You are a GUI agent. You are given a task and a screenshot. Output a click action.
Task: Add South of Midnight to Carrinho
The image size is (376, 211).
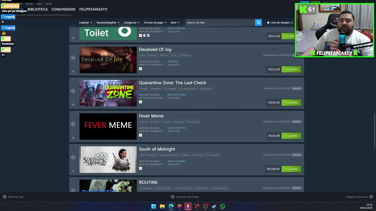(x=291, y=169)
